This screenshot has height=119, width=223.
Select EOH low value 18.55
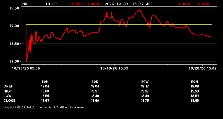pyautogui.click(x=45, y=96)
